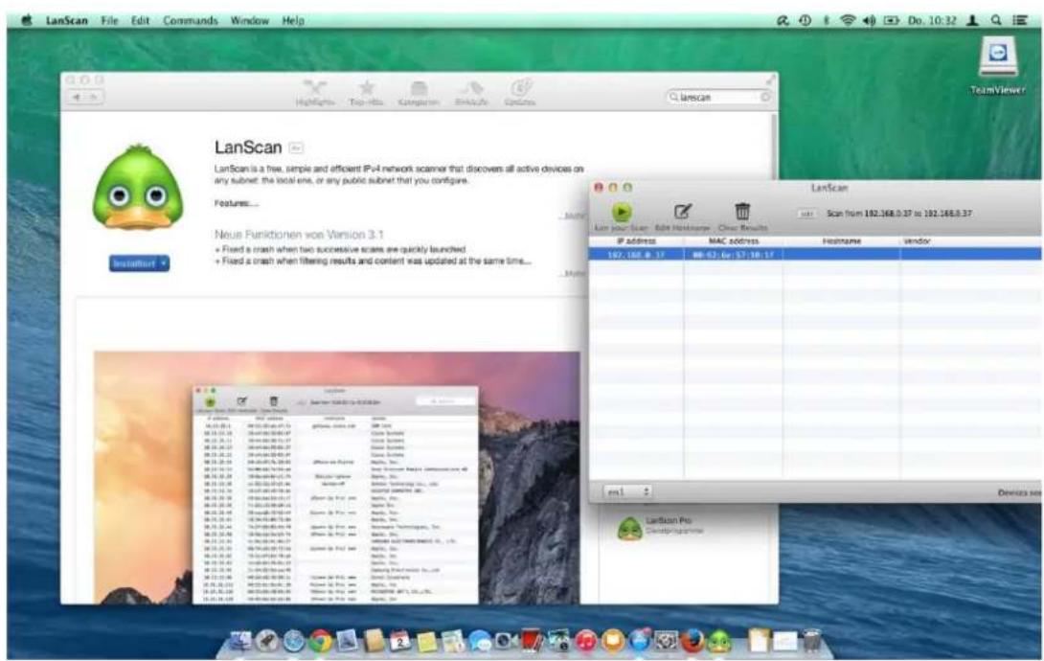Open Messages bubble in the dock
The image size is (1044, 661).
[479, 641]
